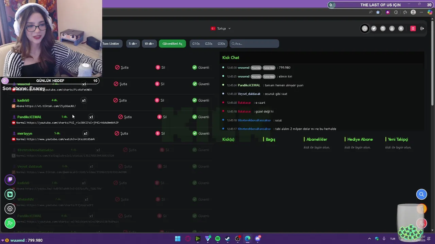Open the Edge extensions puzzle icon

tap(396, 12)
